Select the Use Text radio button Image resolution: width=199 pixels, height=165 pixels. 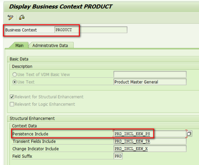(15, 82)
